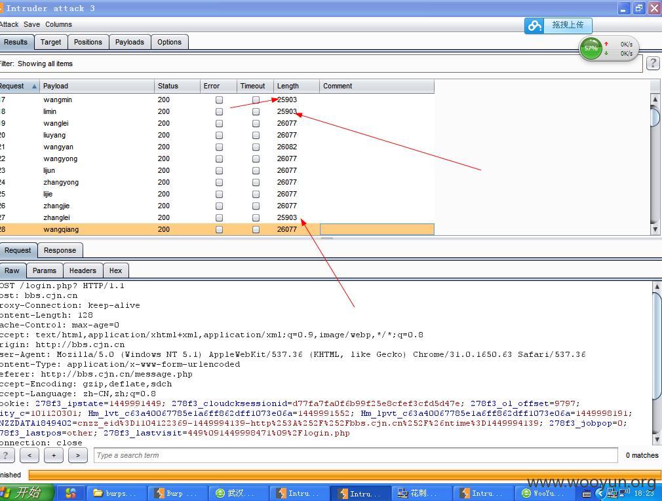Click length 26082 in wangyan row

point(287,147)
